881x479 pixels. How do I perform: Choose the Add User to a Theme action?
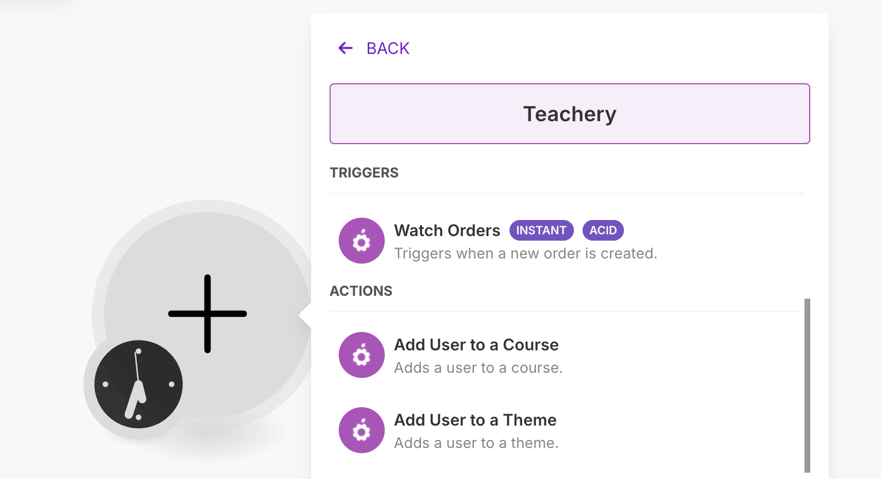pyautogui.click(x=566, y=430)
